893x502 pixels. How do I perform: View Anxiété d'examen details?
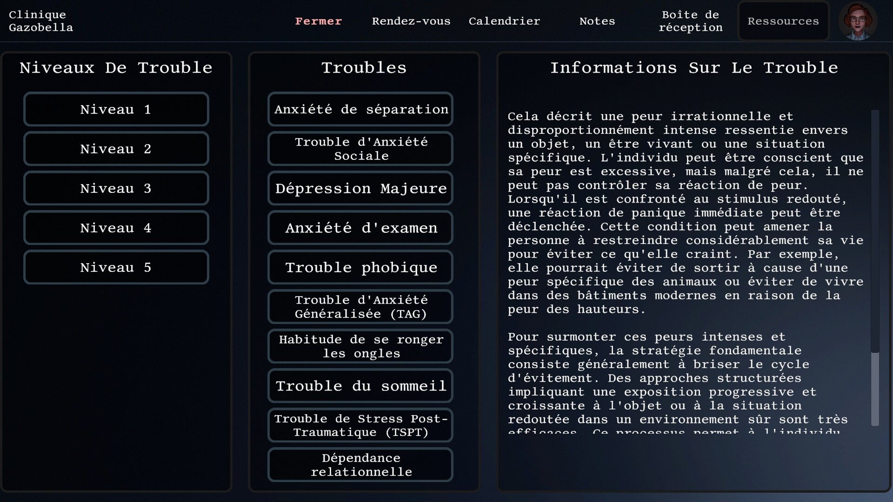[x=360, y=228]
